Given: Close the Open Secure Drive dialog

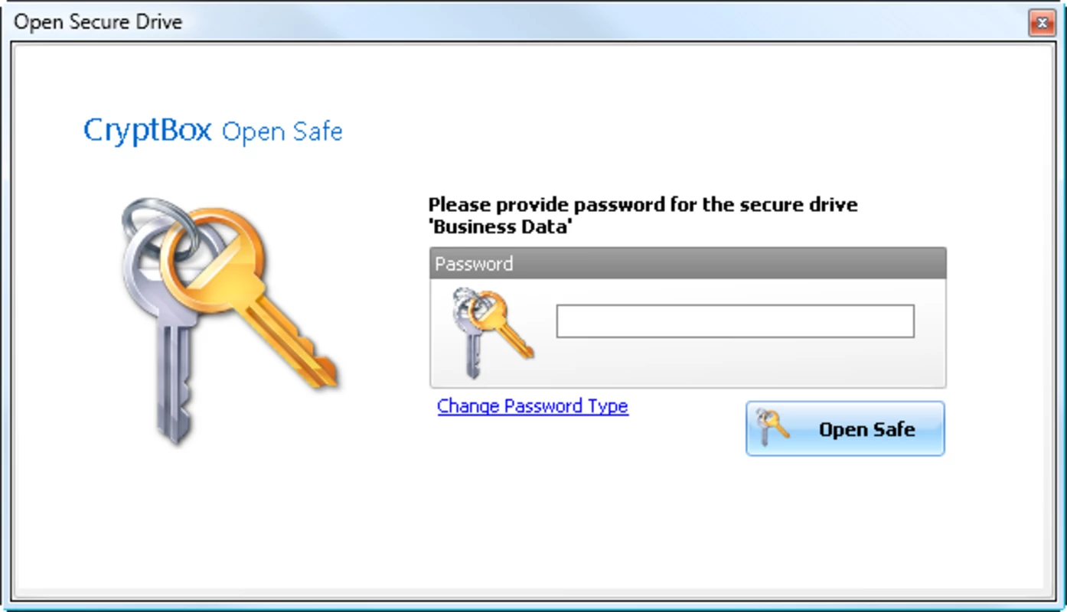Looking at the screenshot, I should (1041, 23).
